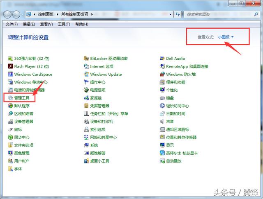Click control panel icon in address bar

pos(29,14)
